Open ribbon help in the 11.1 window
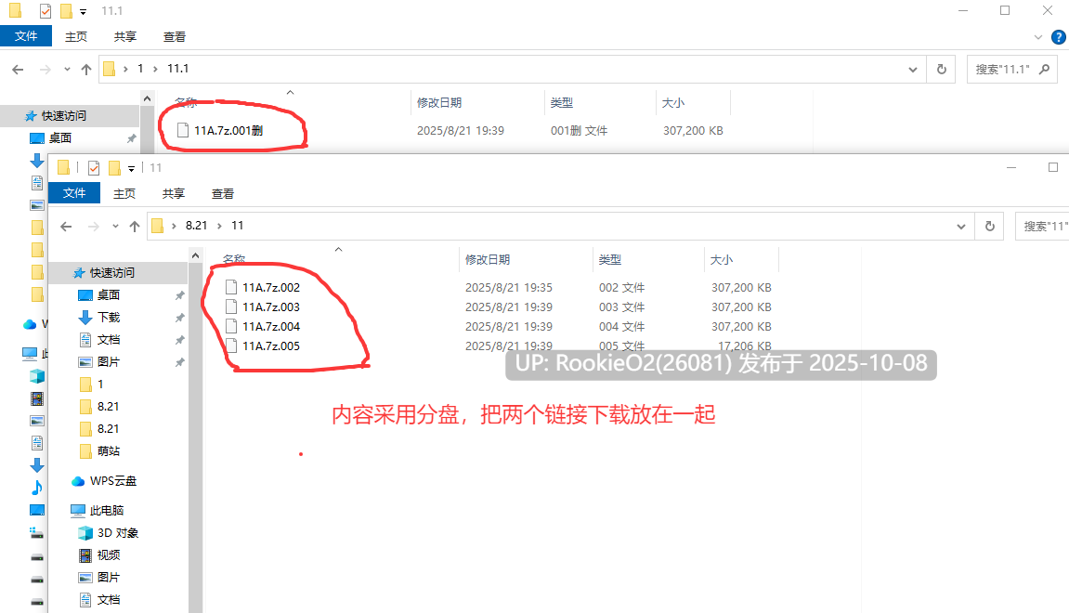This screenshot has width=1069, height=613. (1059, 37)
